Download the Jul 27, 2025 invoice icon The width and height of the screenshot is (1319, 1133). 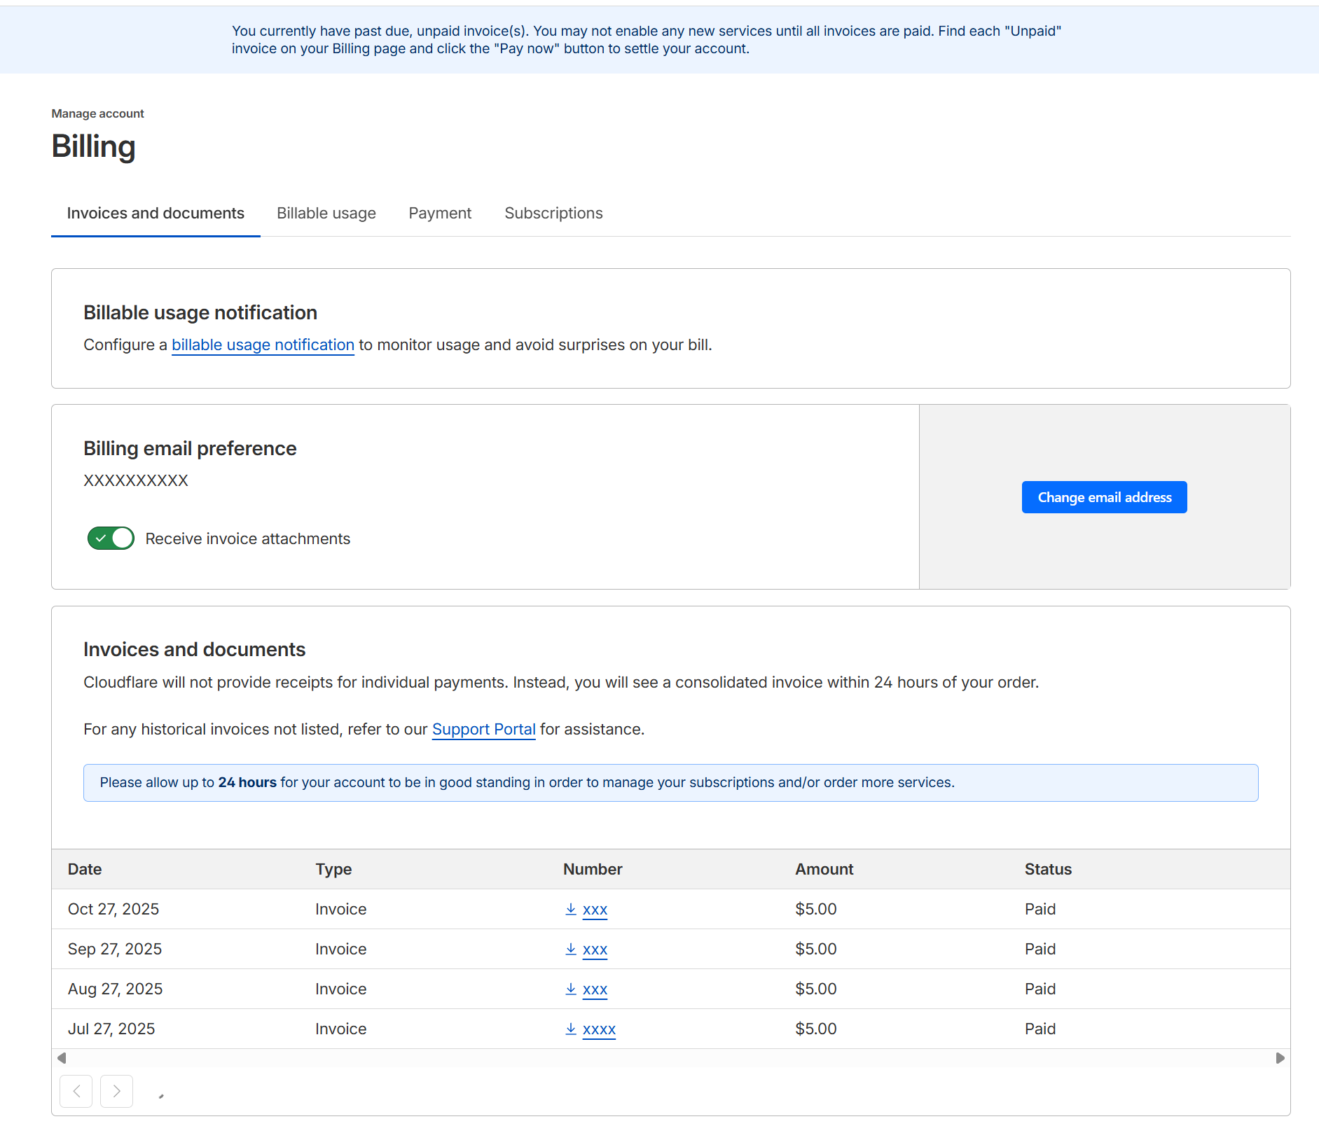pos(571,1029)
